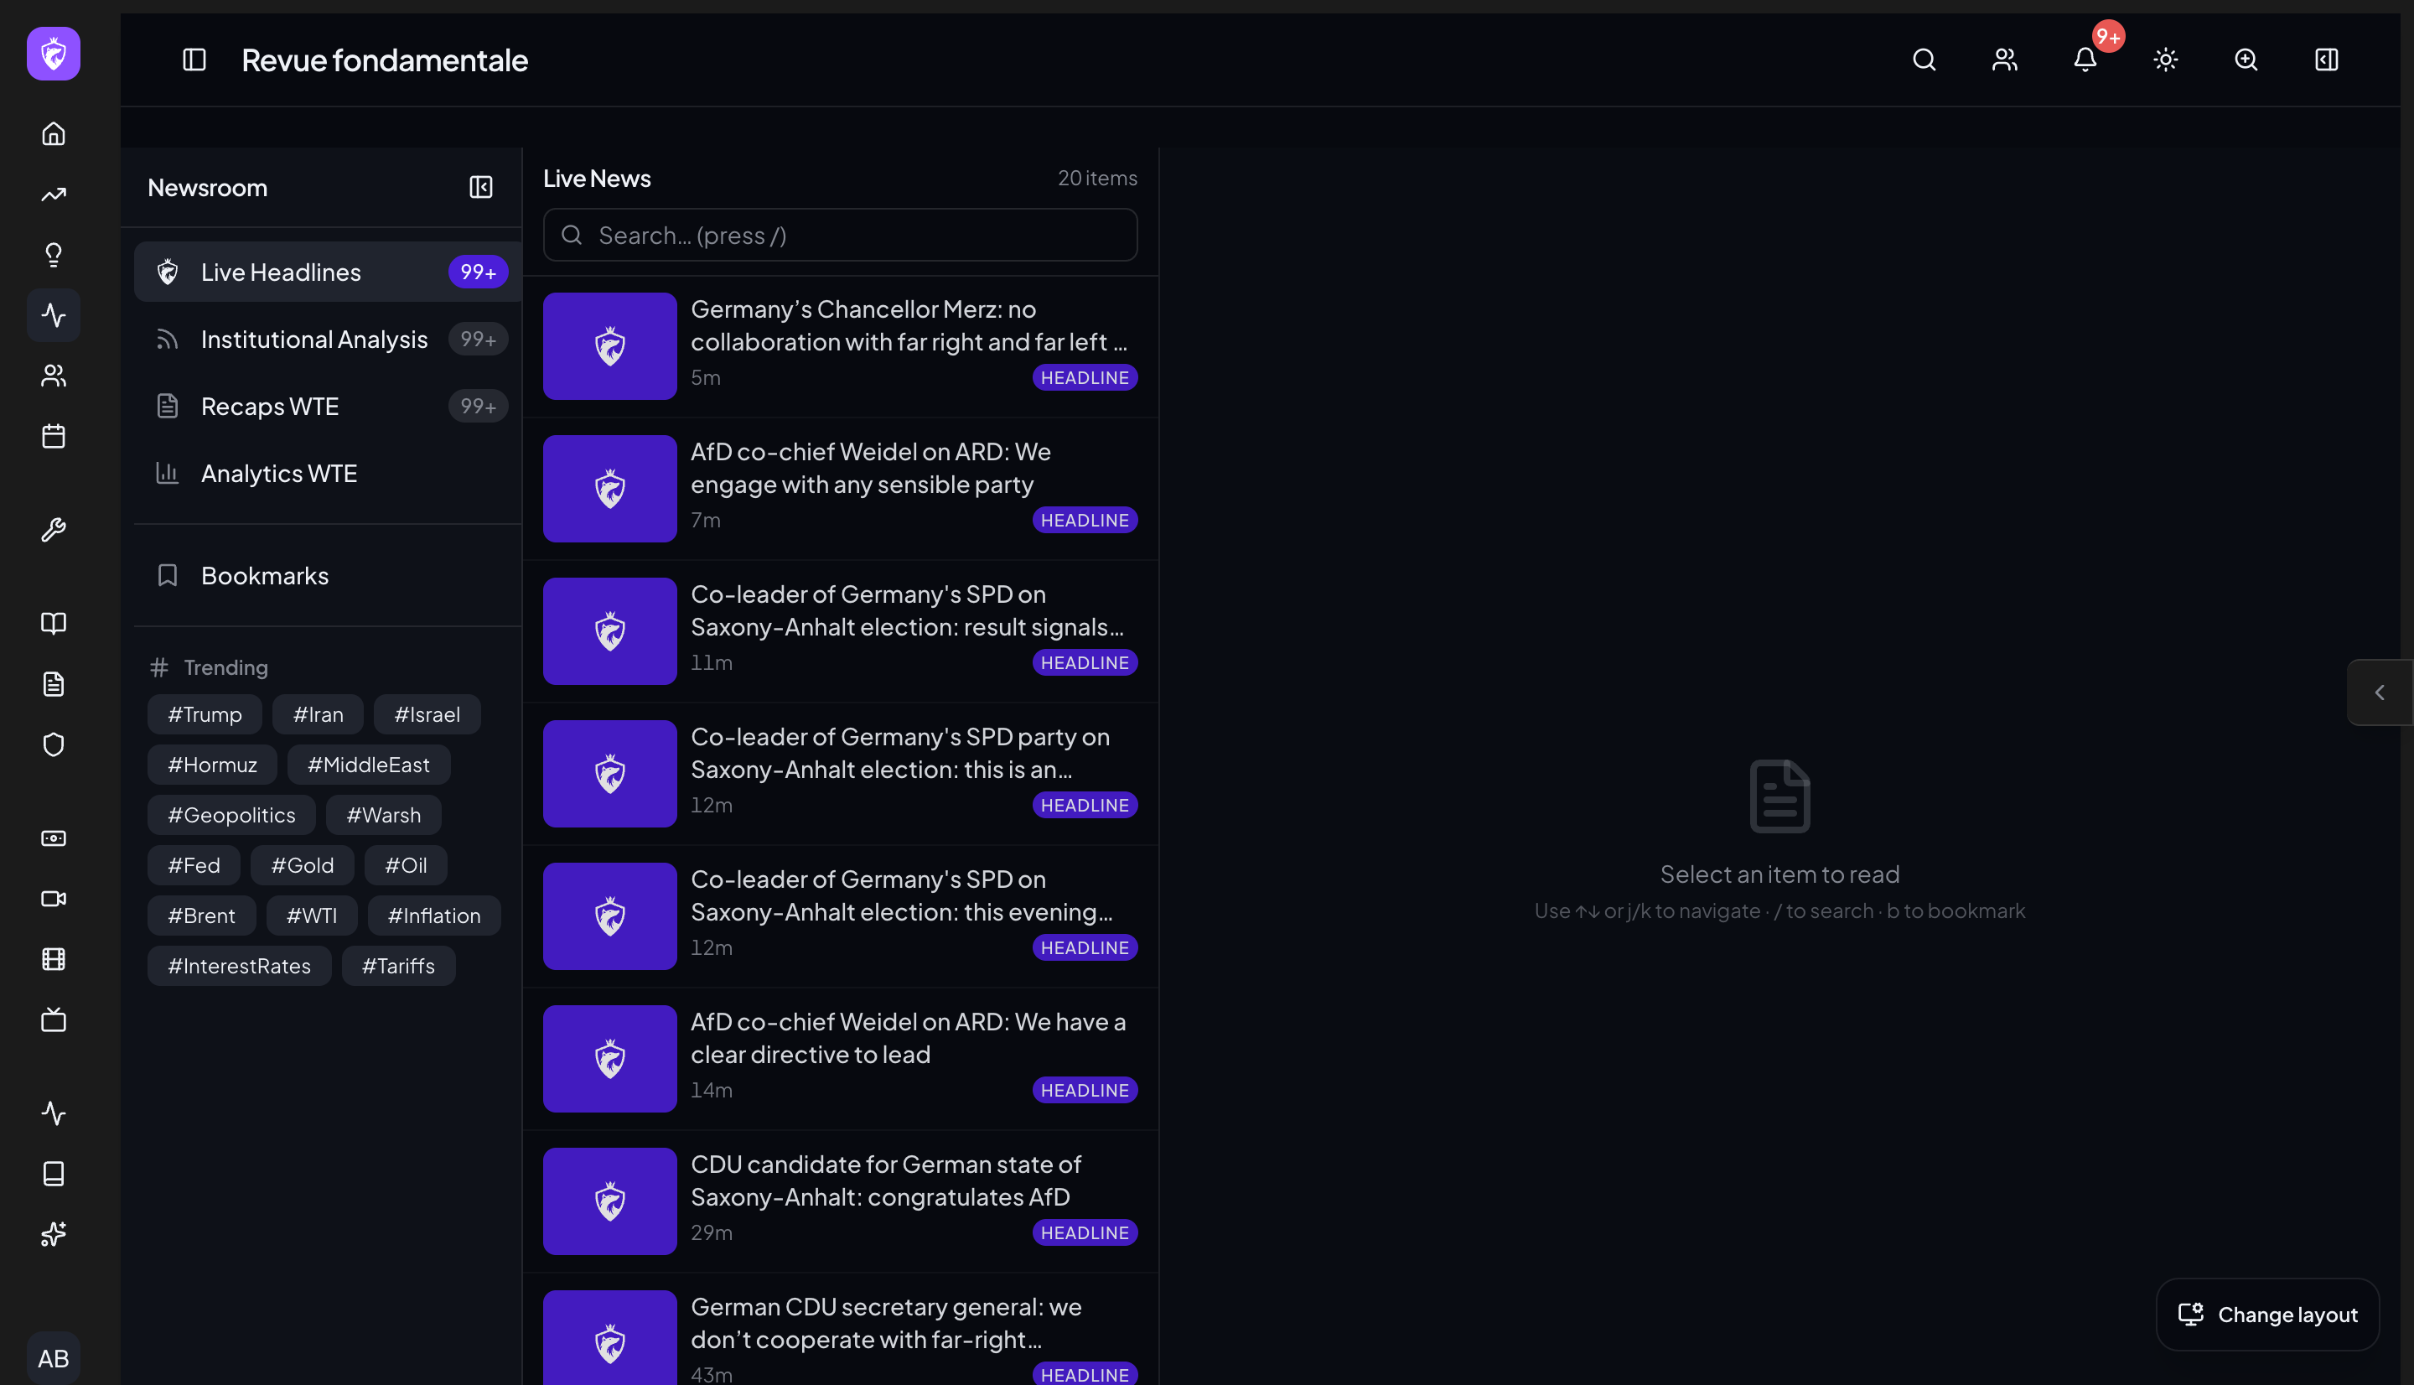
Task: Open Bookmarks
Action: (x=327, y=575)
